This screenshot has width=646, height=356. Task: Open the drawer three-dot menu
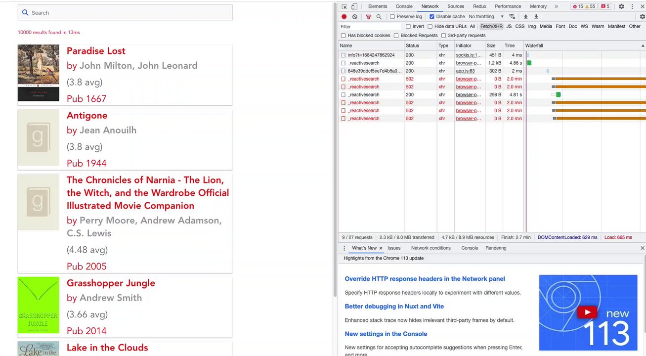tap(345, 248)
